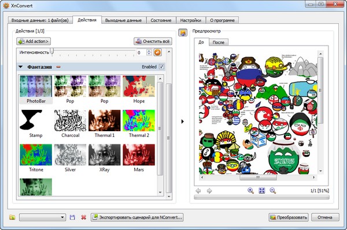Click the reset intensity orange icon
Viewport: 347px width, 230px height.
point(157,53)
